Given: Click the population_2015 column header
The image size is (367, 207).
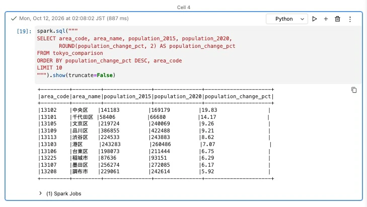Looking at the screenshot, I should coord(127,97).
